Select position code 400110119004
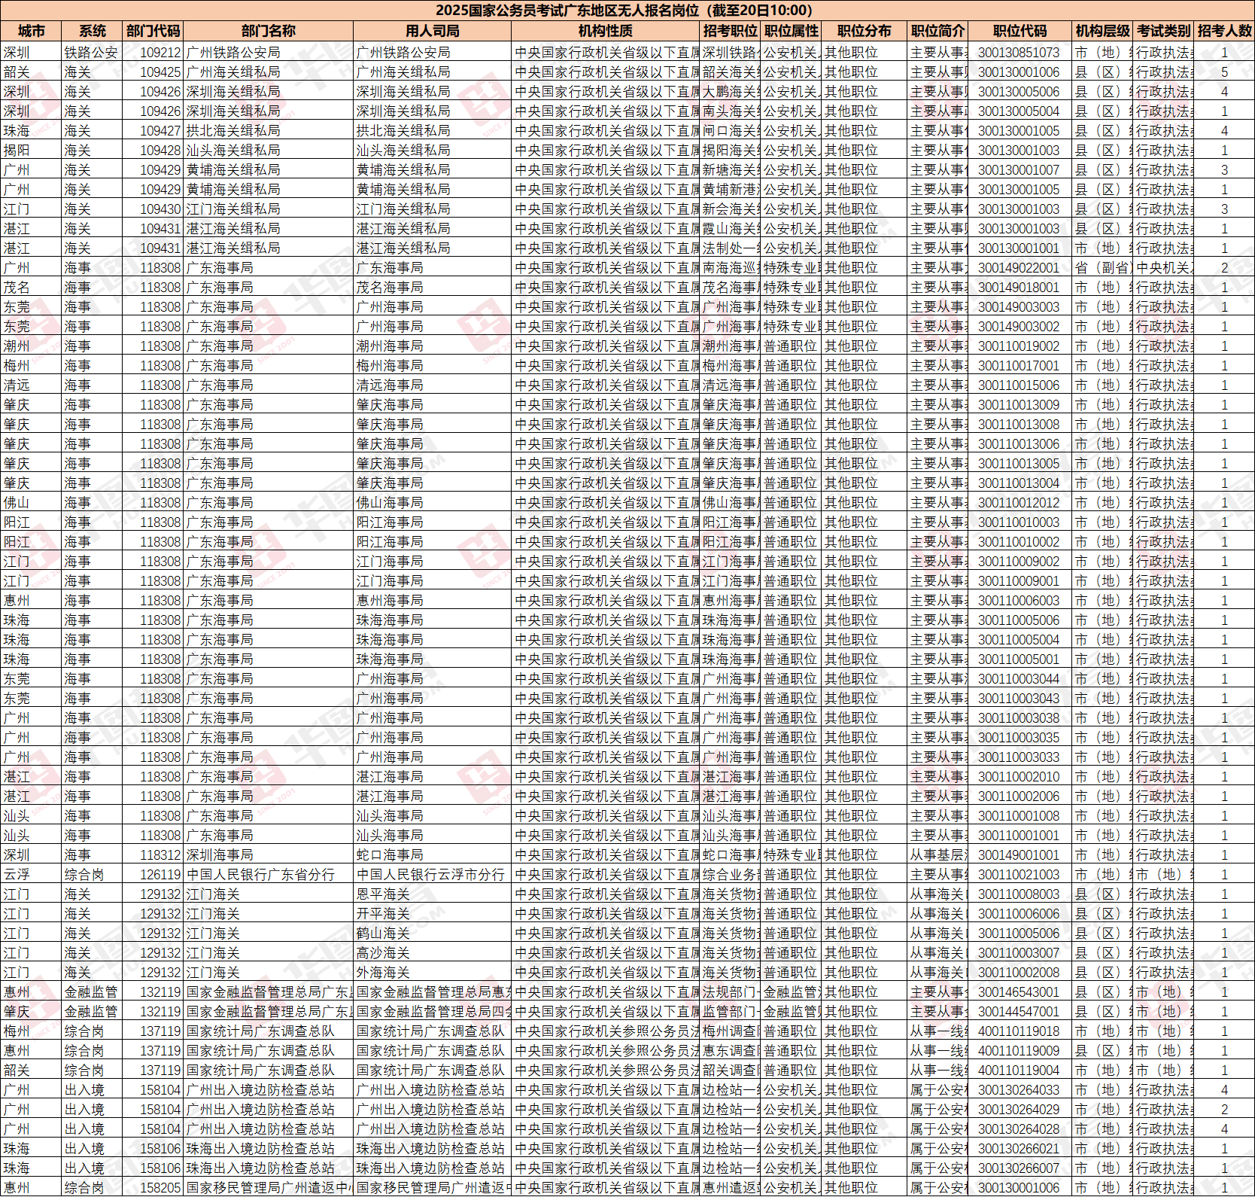1255x1197 pixels. click(1019, 1071)
